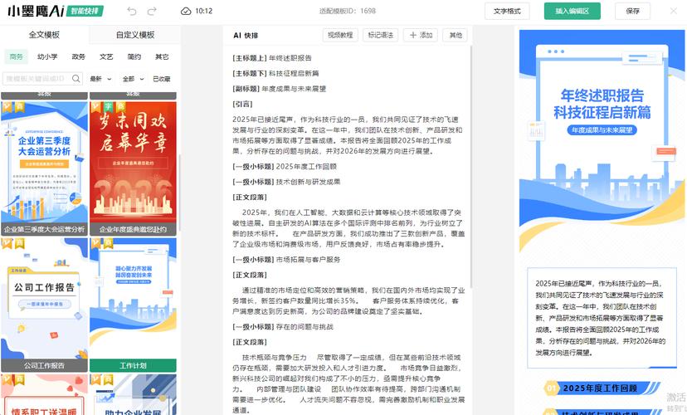Viewport: 687px width, 415px height.
Task: Close the editor with the X icon
Action: (674, 11)
